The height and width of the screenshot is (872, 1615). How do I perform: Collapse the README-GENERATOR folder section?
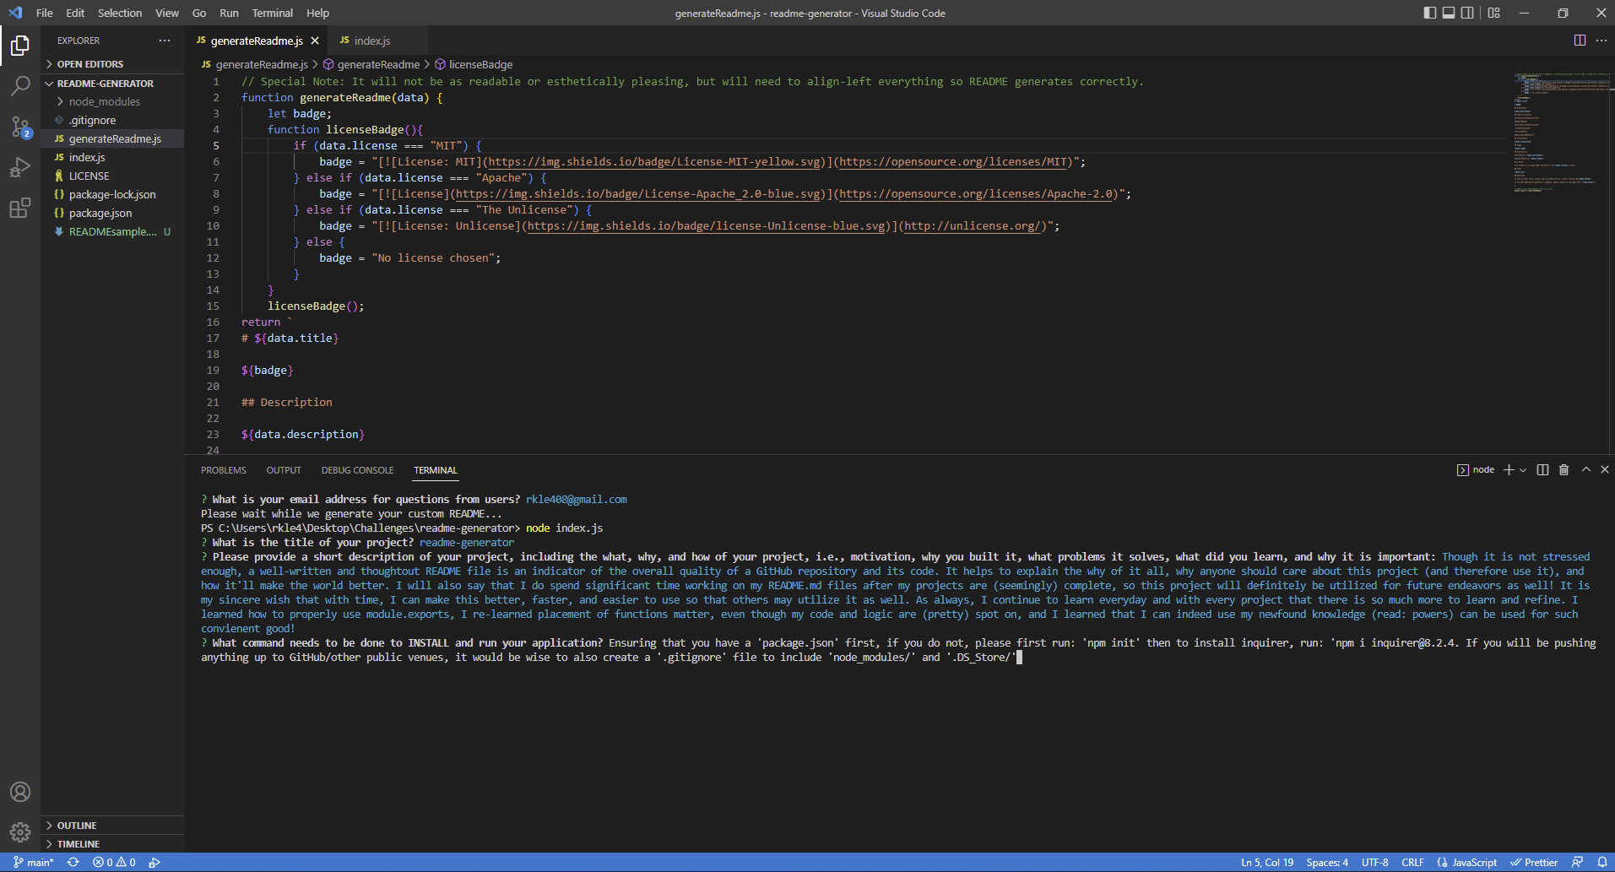coord(112,84)
